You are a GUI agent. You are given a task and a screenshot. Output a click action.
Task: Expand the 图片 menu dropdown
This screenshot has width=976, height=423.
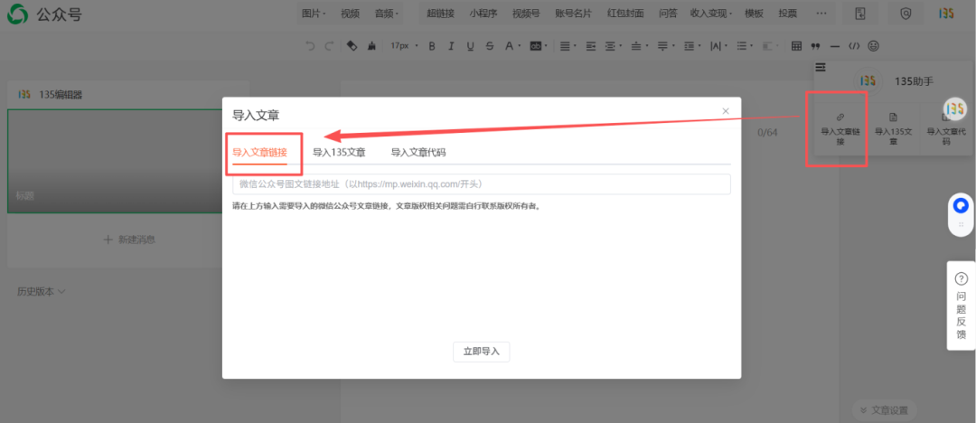[x=314, y=14]
